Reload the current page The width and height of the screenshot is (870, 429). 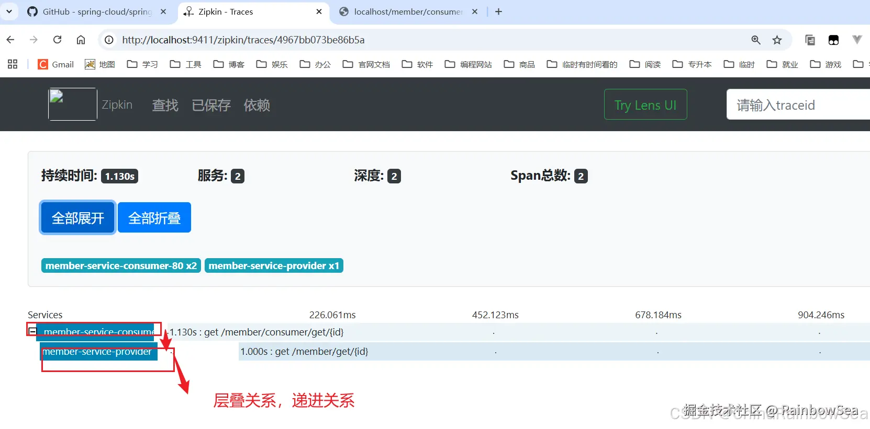click(58, 40)
